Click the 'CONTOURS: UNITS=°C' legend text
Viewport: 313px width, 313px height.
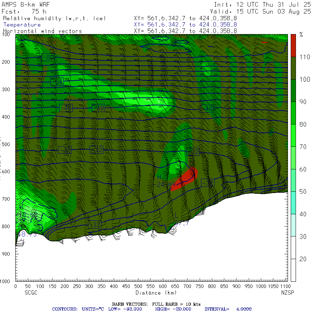tap(78, 309)
